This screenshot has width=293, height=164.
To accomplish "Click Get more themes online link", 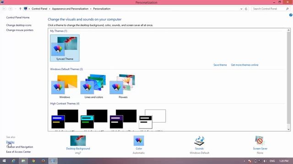I will [x=244, y=65].
